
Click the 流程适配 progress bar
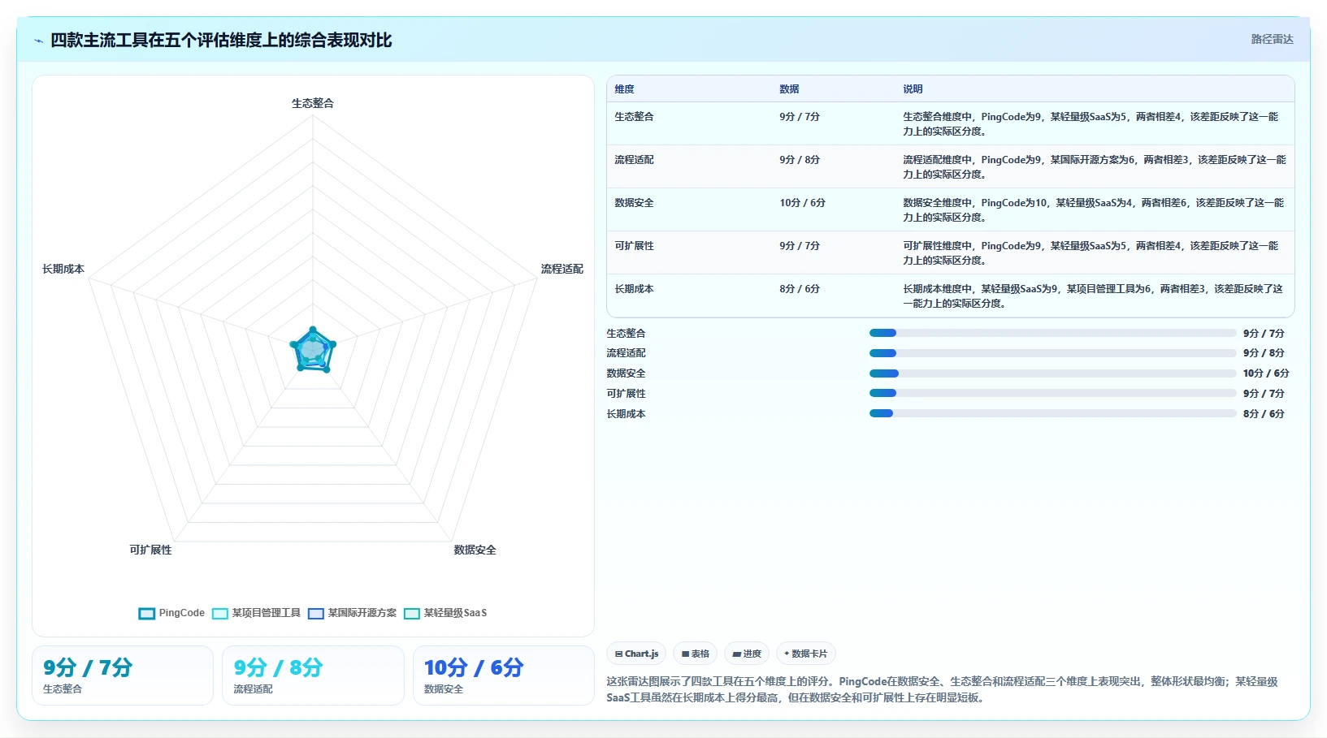coord(1052,353)
